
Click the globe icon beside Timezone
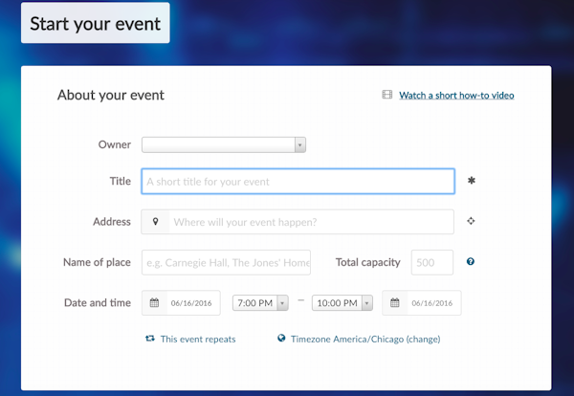click(x=281, y=339)
